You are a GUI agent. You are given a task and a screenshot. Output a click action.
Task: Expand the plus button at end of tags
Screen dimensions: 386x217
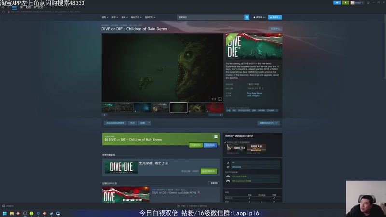click(x=276, y=111)
